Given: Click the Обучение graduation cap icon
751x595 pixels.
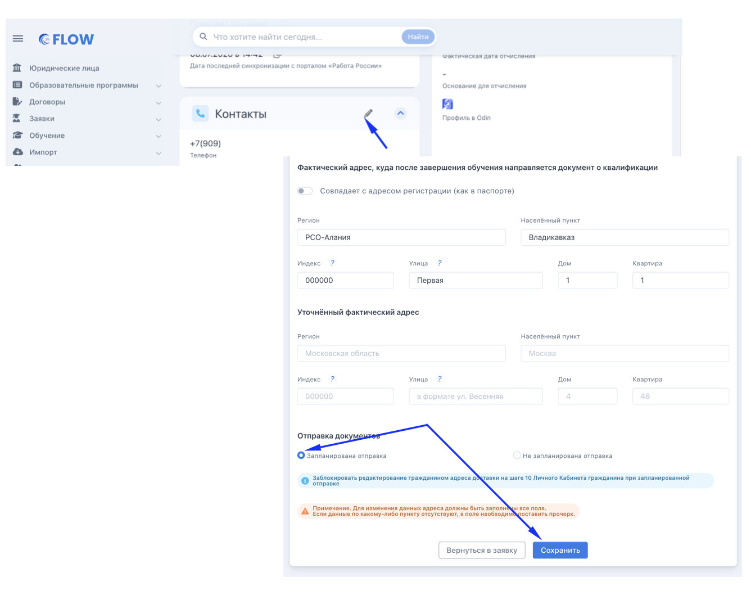Looking at the screenshot, I should click(17, 136).
